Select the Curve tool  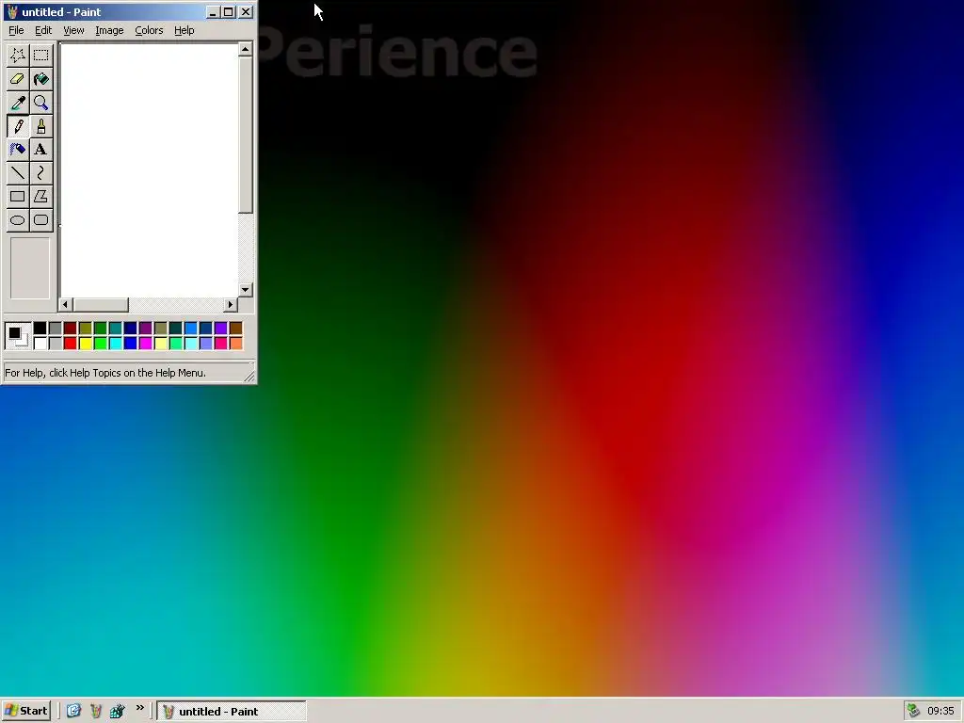click(40, 173)
